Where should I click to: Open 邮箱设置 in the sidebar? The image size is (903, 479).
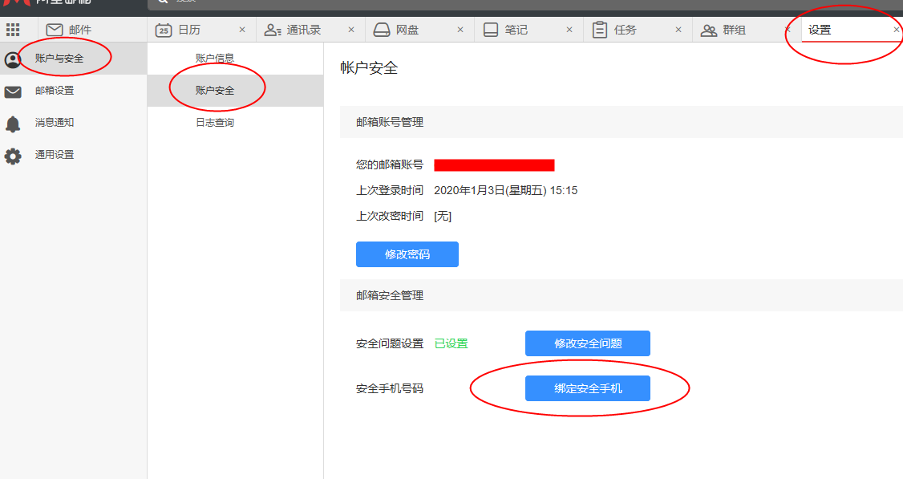click(55, 91)
